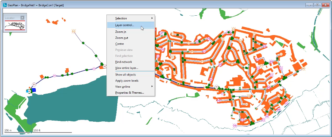Choose Find network menu entry
Image resolution: width=332 pixels, height=137 pixels.
tap(131, 62)
